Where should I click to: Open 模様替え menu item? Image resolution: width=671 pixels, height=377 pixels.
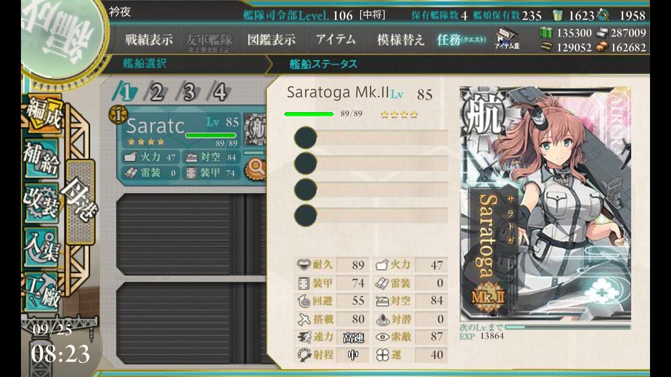(x=401, y=40)
